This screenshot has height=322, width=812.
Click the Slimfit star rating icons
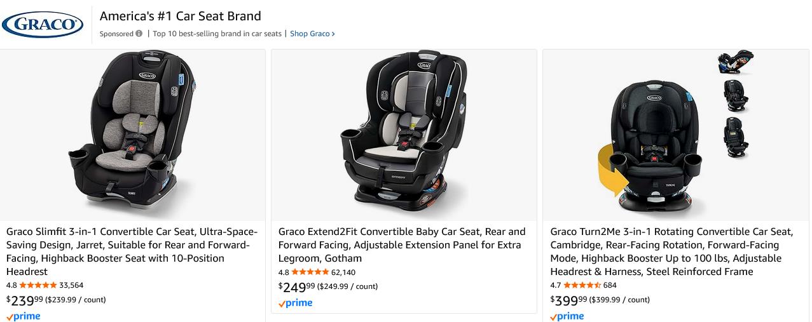pos(38,285)
